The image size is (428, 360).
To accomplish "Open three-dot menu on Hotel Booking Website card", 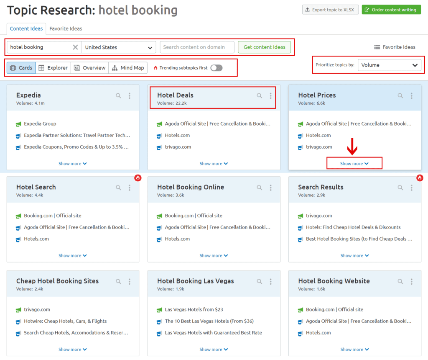I will coord(411,282).
